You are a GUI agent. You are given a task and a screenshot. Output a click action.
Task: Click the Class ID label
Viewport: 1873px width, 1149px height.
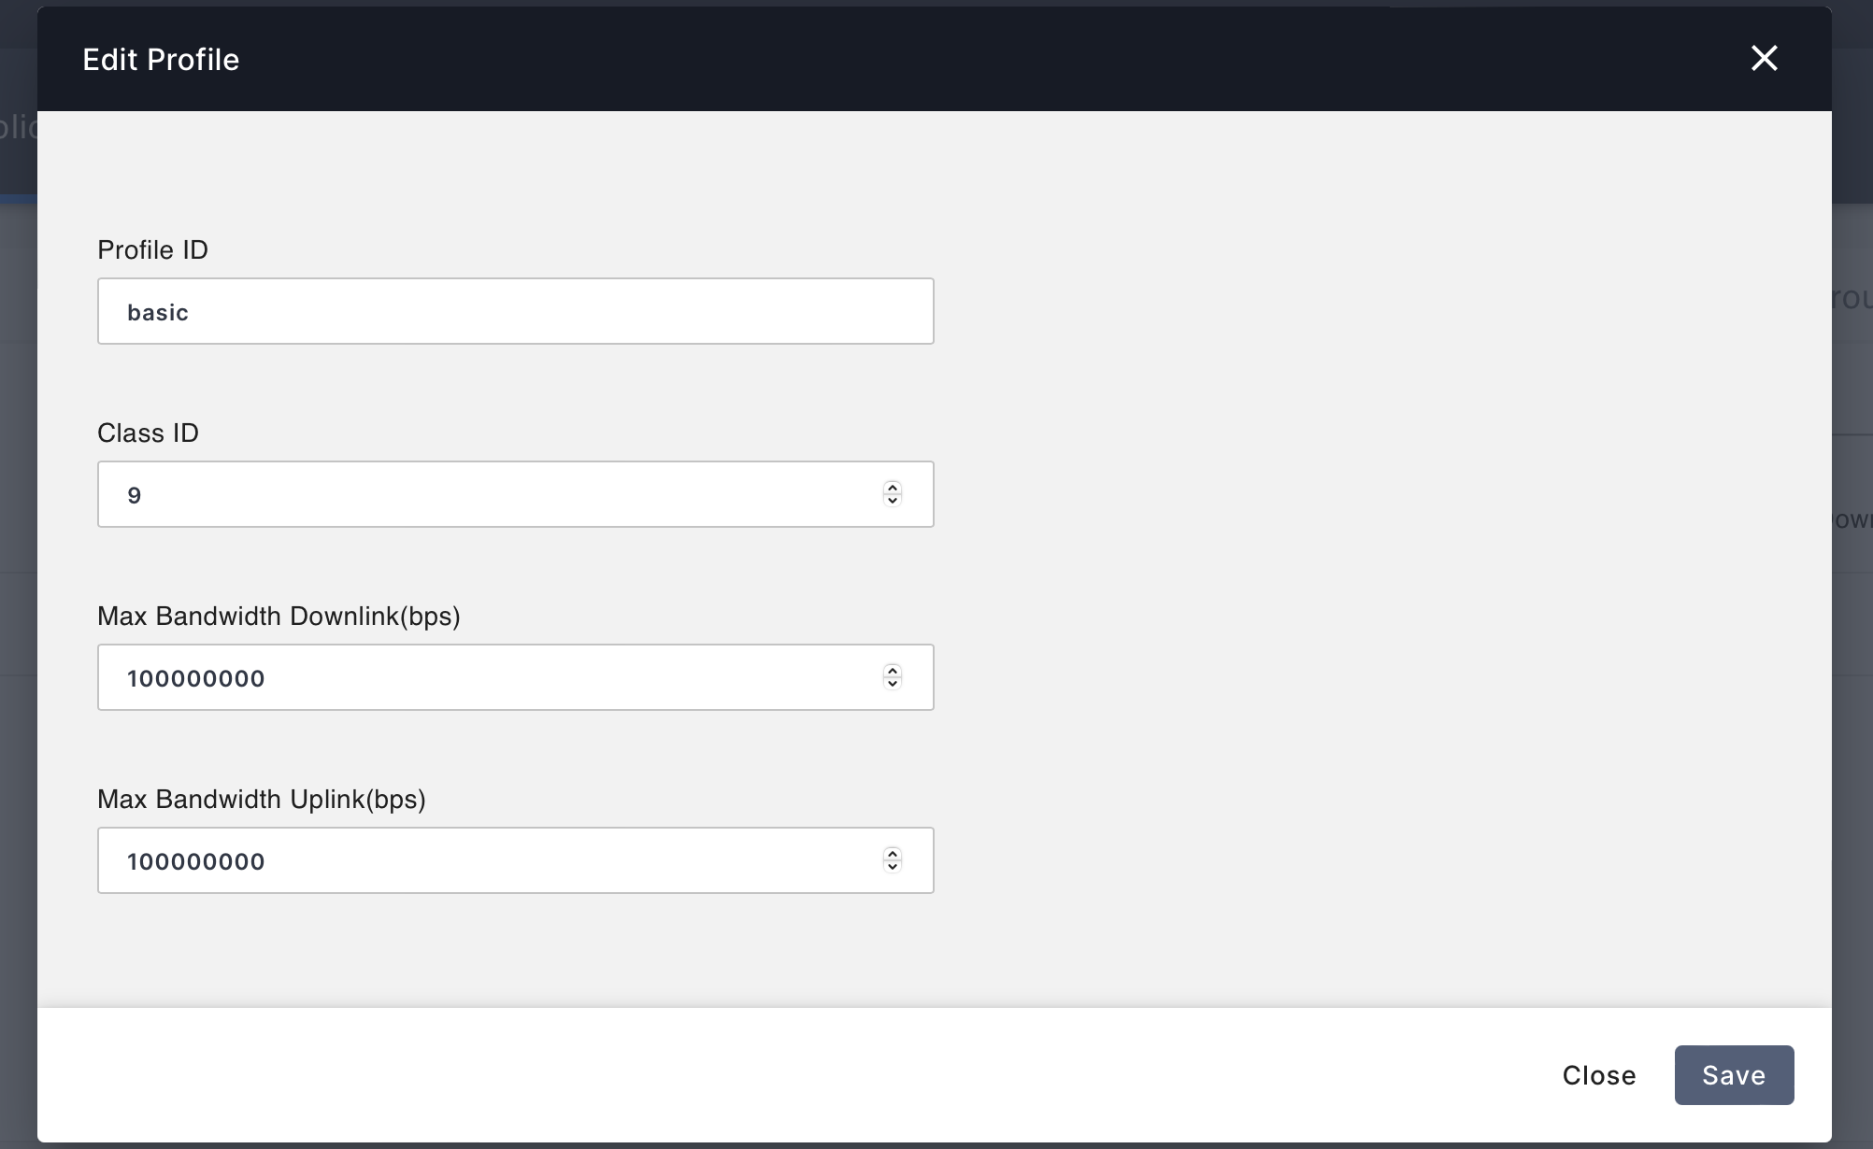point(148,433)
